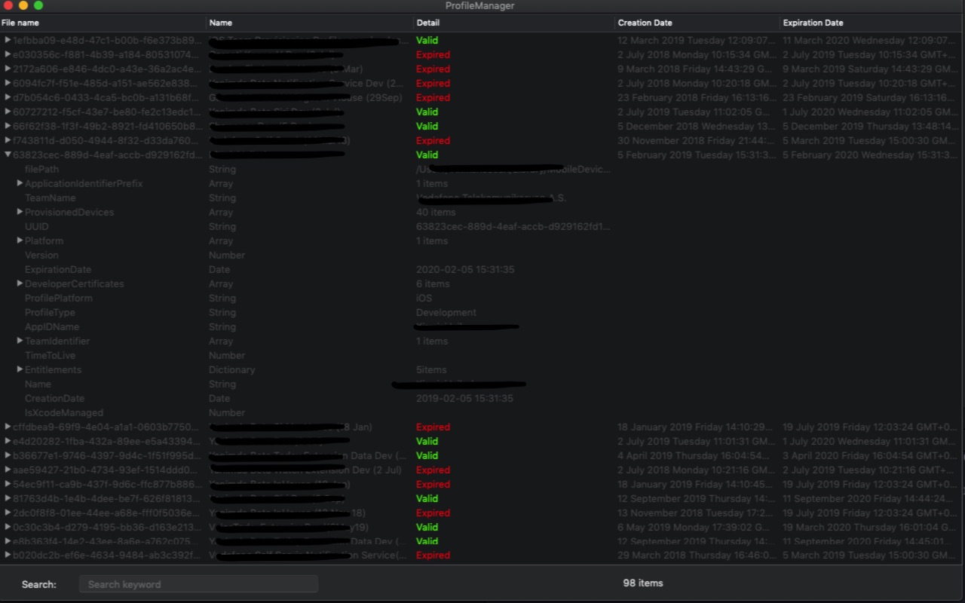Expand the ApplicationIdentifierPrefix array
Image resolution: width=965 pixels, height=603 pixels.
20,183
